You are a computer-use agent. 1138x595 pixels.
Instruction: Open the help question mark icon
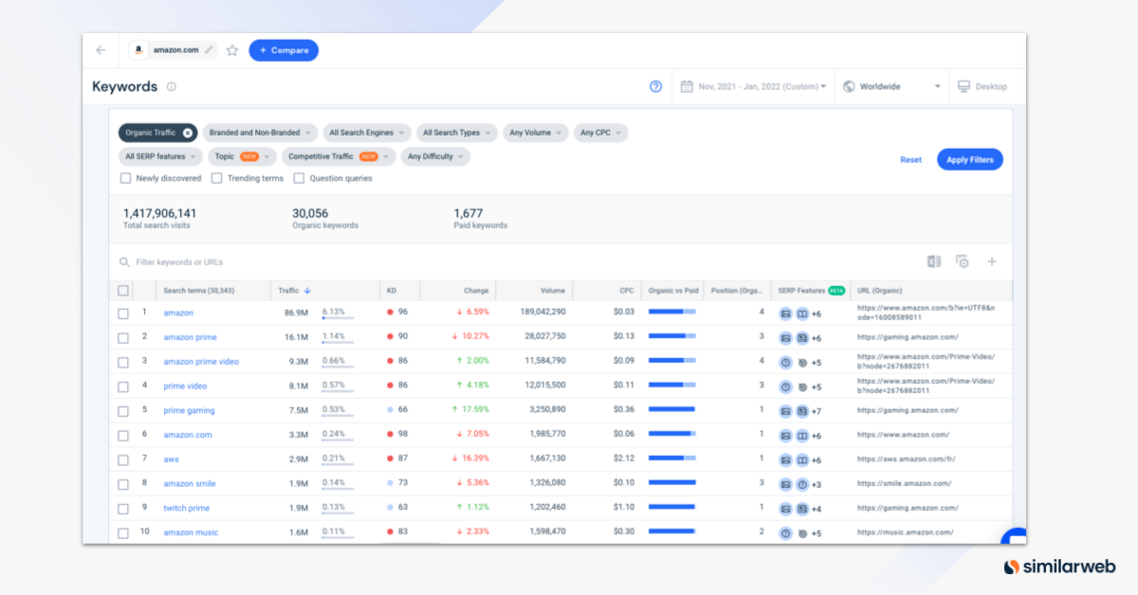655,86
